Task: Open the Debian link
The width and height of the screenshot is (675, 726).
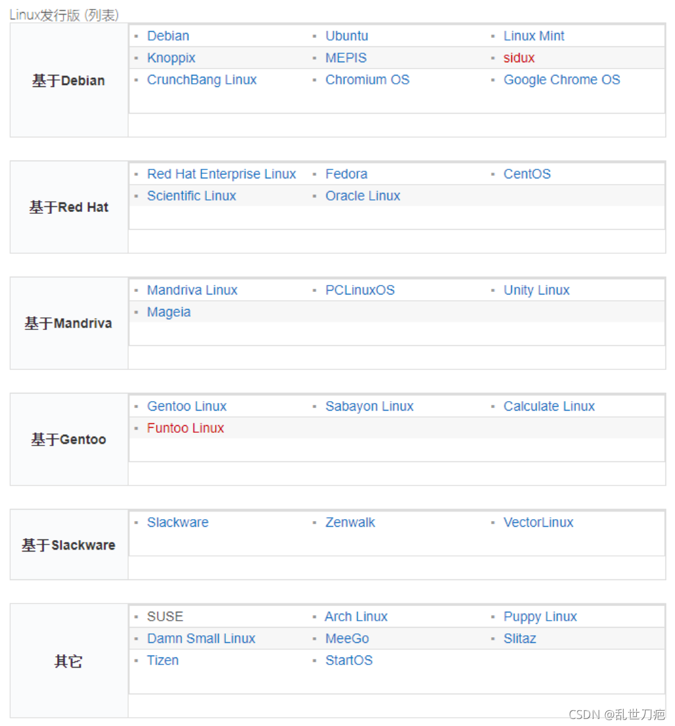Action: 168,36
